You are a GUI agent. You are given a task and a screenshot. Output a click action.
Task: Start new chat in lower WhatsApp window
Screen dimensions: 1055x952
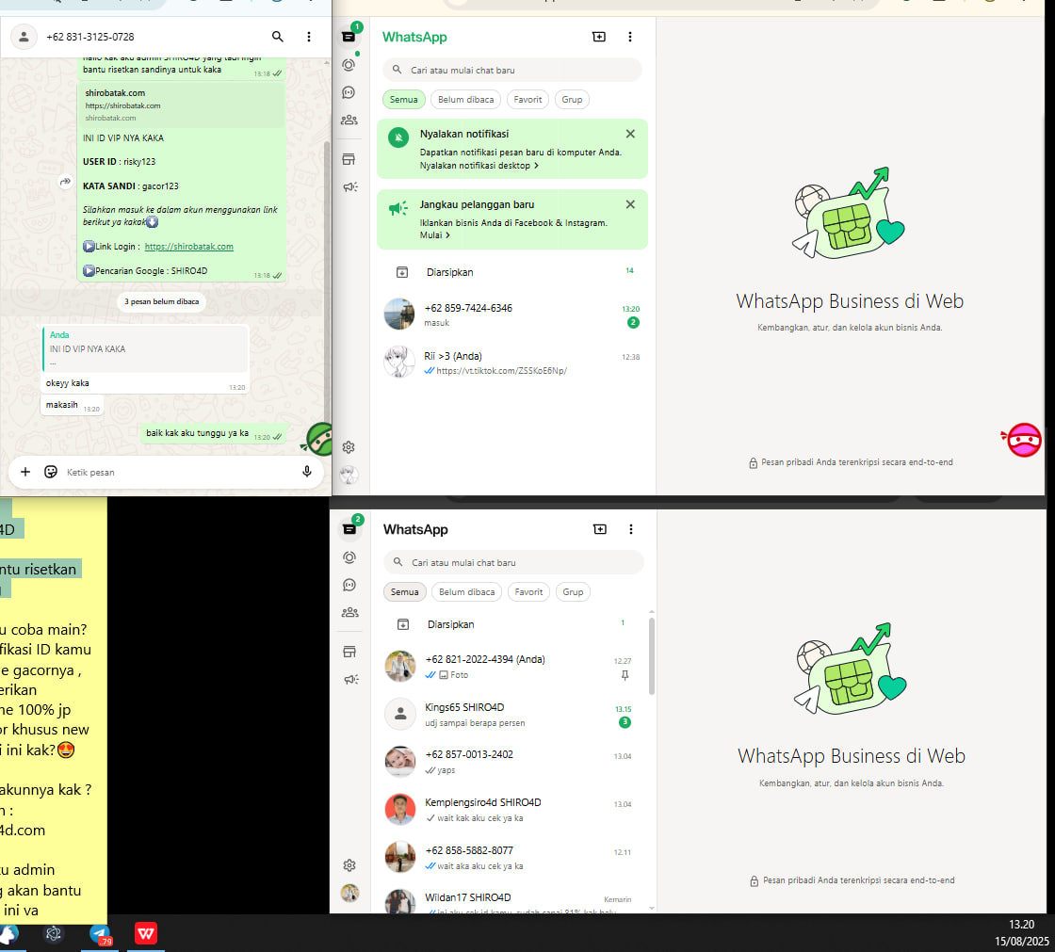point(599,529)
